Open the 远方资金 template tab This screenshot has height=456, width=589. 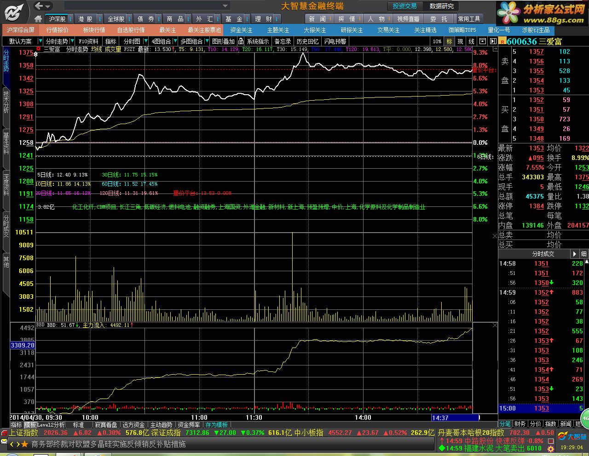(133, 425)
